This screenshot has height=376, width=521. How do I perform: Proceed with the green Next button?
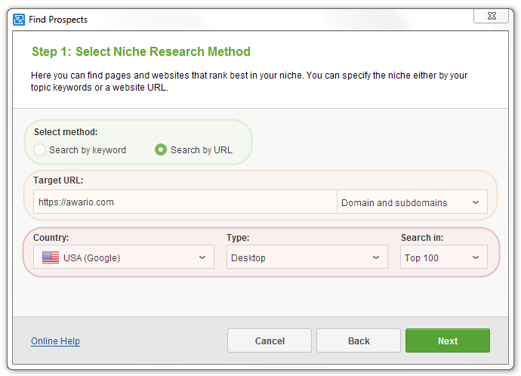pos(448,341)
